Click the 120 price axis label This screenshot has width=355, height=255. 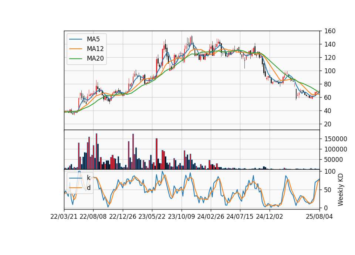tap(330, 58)
